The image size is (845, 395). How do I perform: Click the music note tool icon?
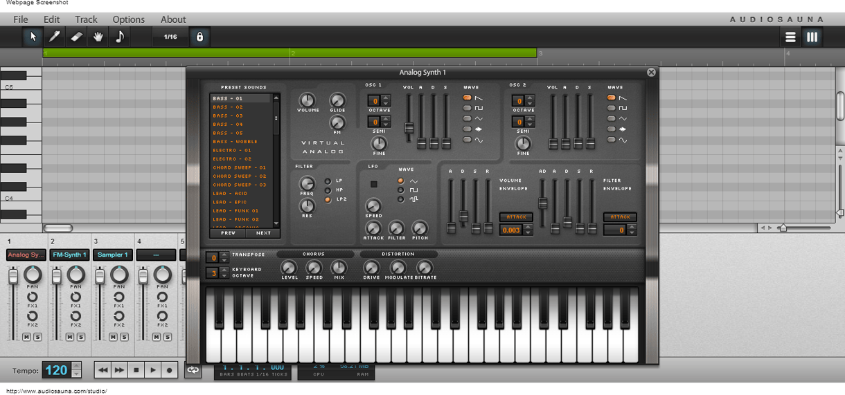click(x=120, y=37)
